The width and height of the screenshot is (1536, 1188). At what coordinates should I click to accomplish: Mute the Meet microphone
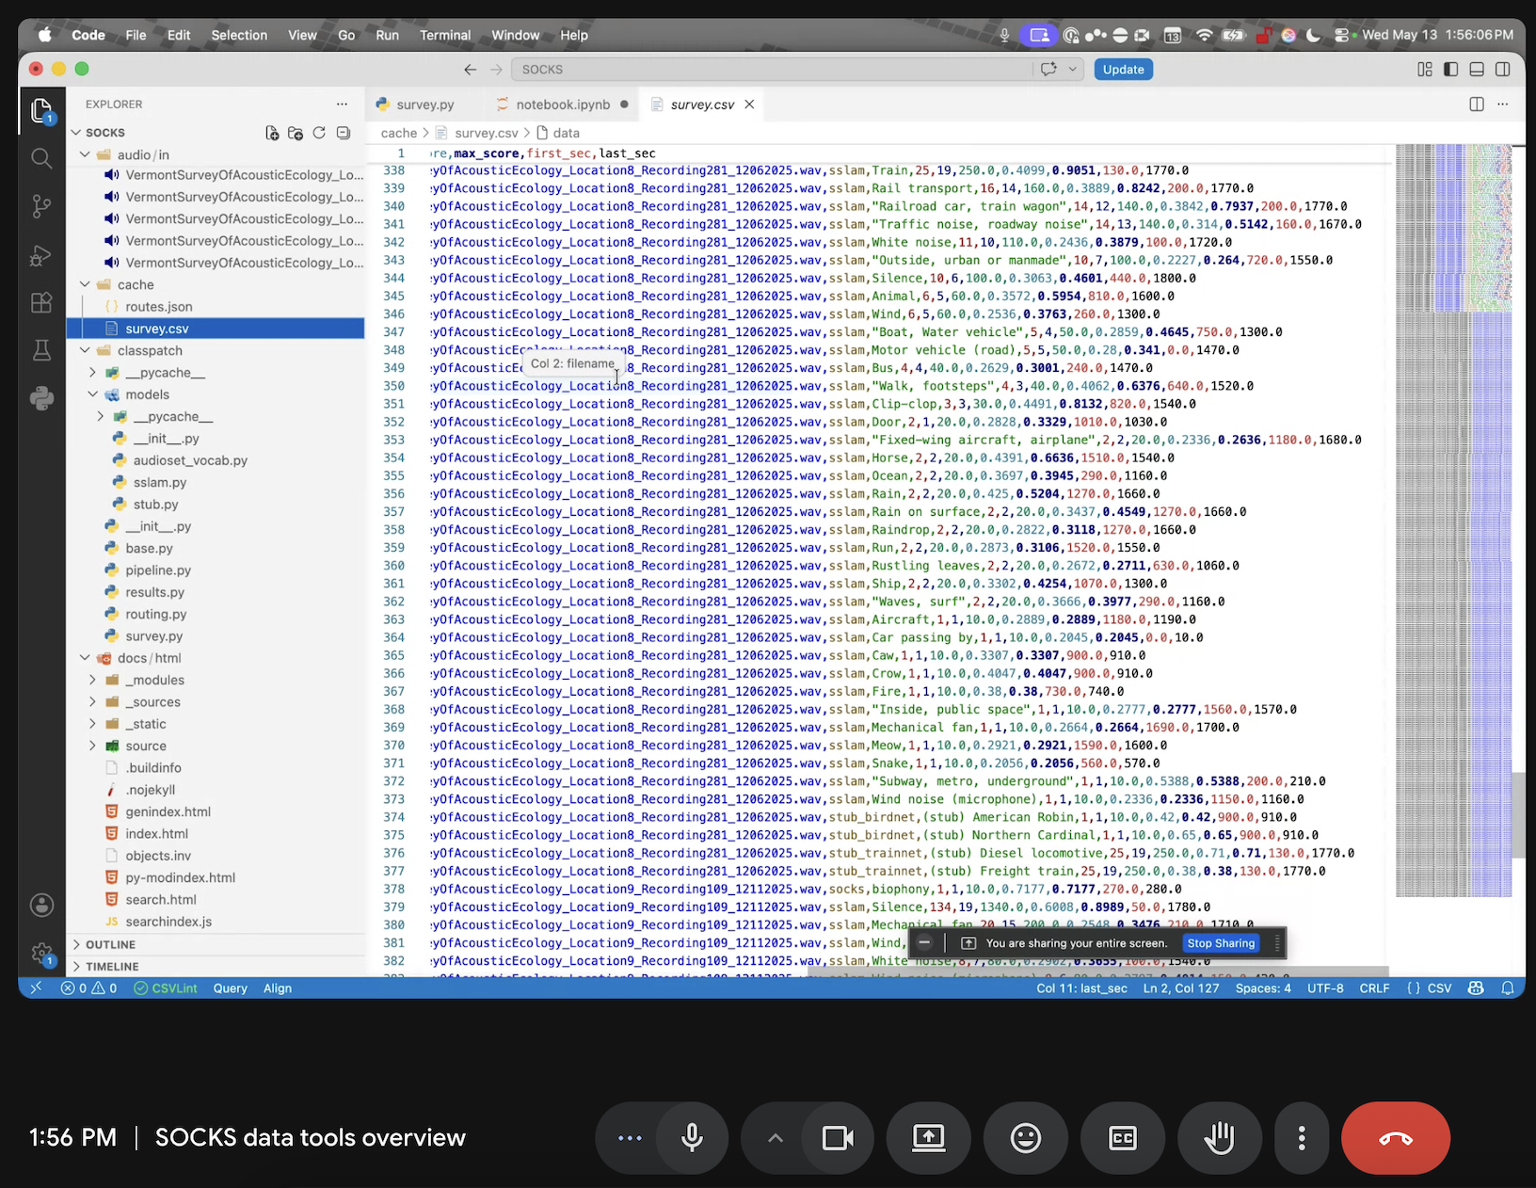point(692,1138)
